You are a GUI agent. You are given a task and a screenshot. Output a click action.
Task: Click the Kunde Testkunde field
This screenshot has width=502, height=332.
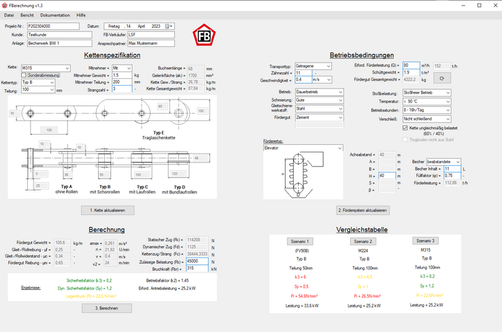point(60,35)
